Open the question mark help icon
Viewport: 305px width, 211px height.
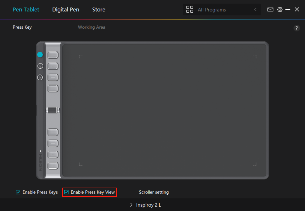[x=296, y=28]
